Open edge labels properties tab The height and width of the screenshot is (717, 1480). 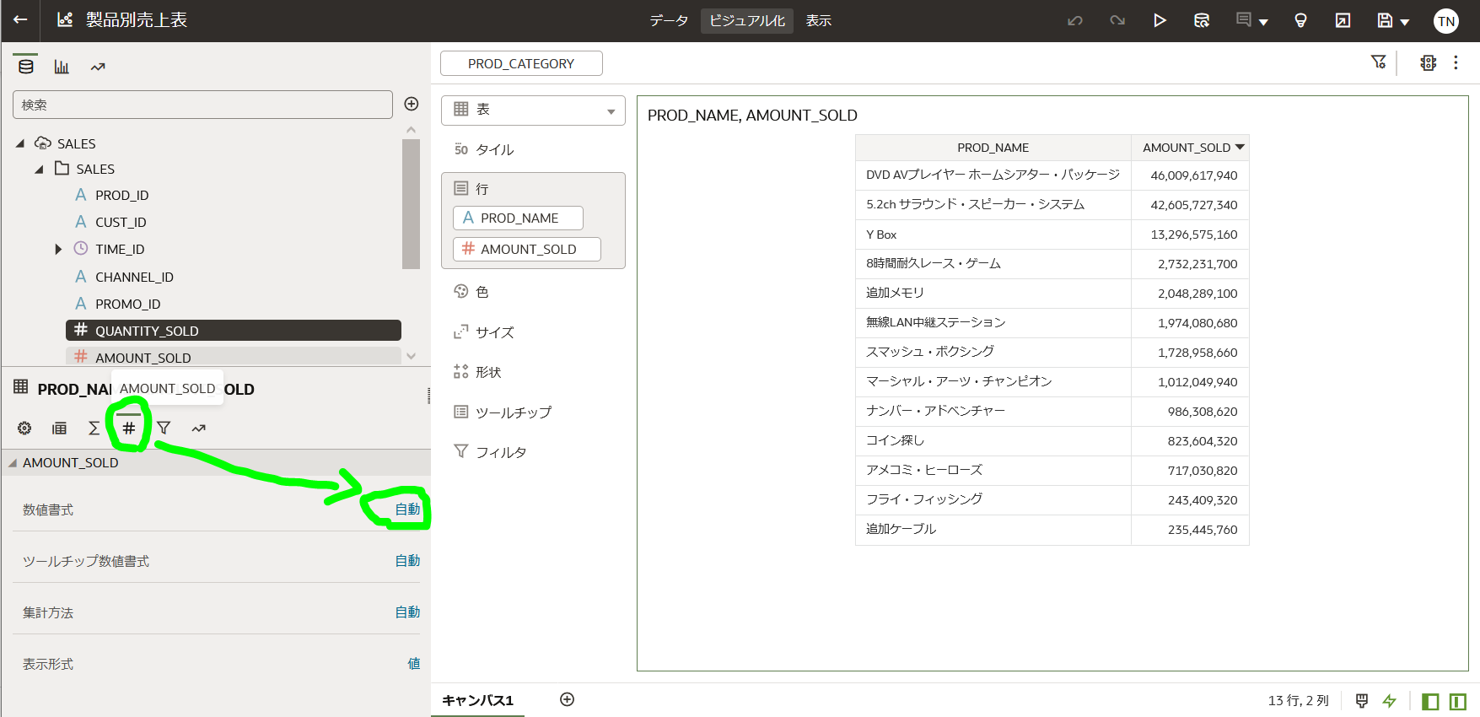pos(59,429)
